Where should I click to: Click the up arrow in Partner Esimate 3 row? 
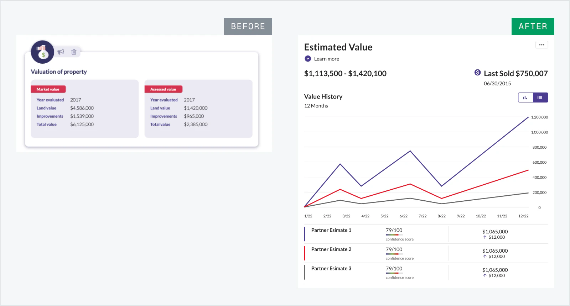click(x=485, y=275)
